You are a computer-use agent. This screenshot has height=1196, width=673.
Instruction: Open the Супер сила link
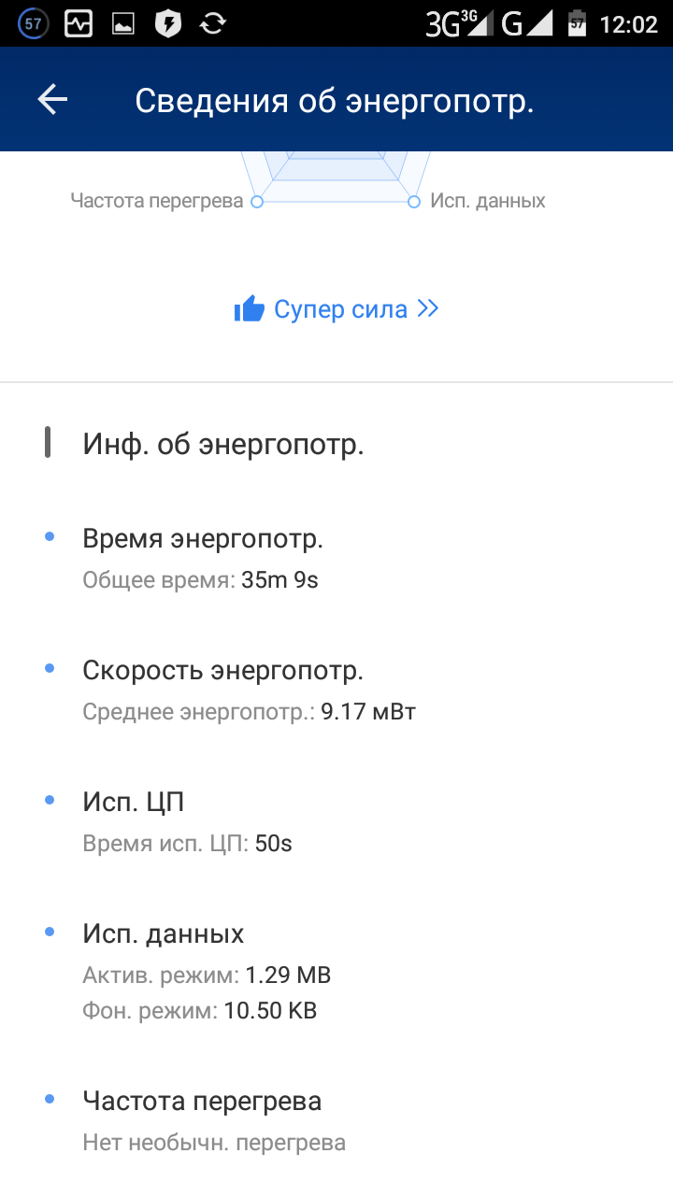click(x=340, y=309)
